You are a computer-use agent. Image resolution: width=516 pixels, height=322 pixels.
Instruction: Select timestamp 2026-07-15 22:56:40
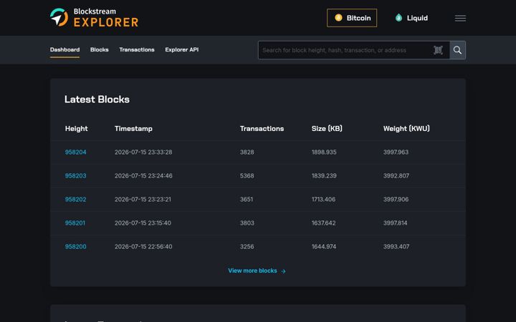pyautogui.click(x=143, y=247)
